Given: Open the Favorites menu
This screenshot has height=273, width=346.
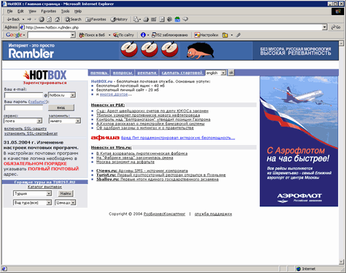Looking at the screenshot, I should coord(48,11).
